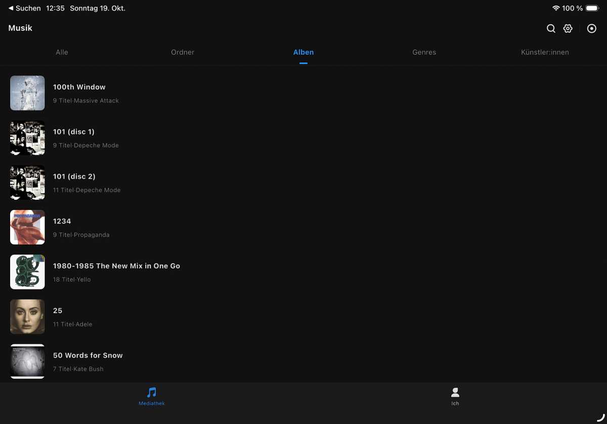Switch to the Alle tab
This screenshot has height=424, width=607.
pyautogui.click(x=62, y=52)
